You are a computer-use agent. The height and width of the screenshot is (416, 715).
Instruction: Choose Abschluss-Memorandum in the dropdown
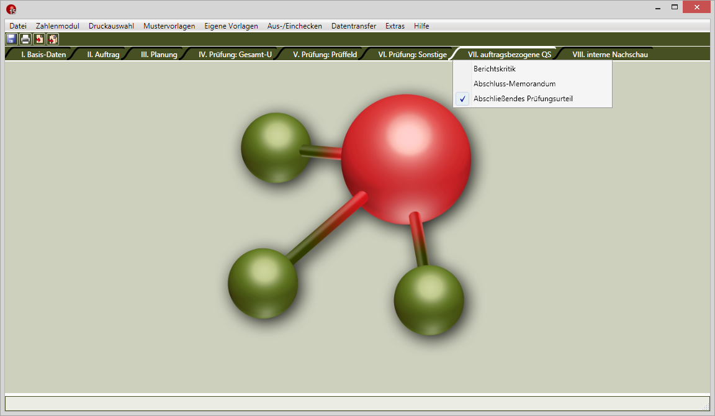[514, 84]
